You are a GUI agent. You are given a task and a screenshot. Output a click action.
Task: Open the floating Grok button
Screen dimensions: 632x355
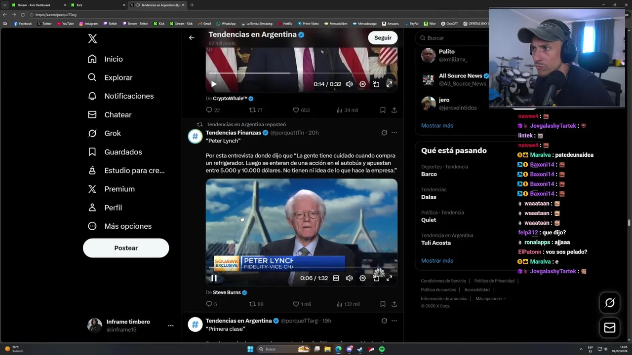click(x=610, y=303)
